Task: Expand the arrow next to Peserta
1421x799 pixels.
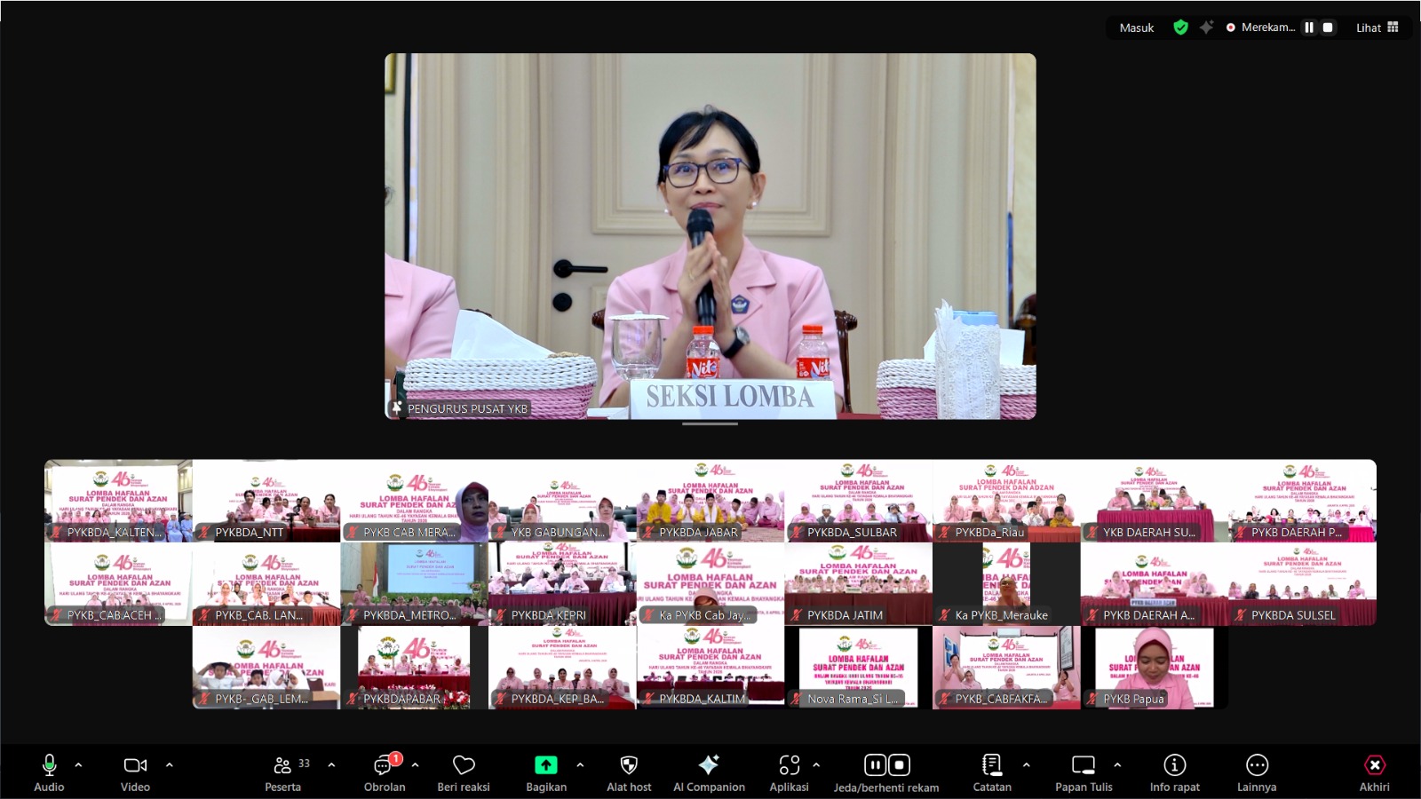Action: click(x=331, y=764)
